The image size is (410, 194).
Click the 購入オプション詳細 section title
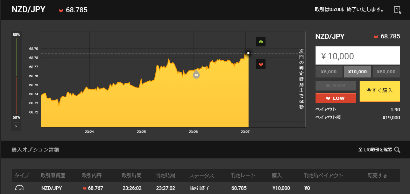tap(35, 150)
